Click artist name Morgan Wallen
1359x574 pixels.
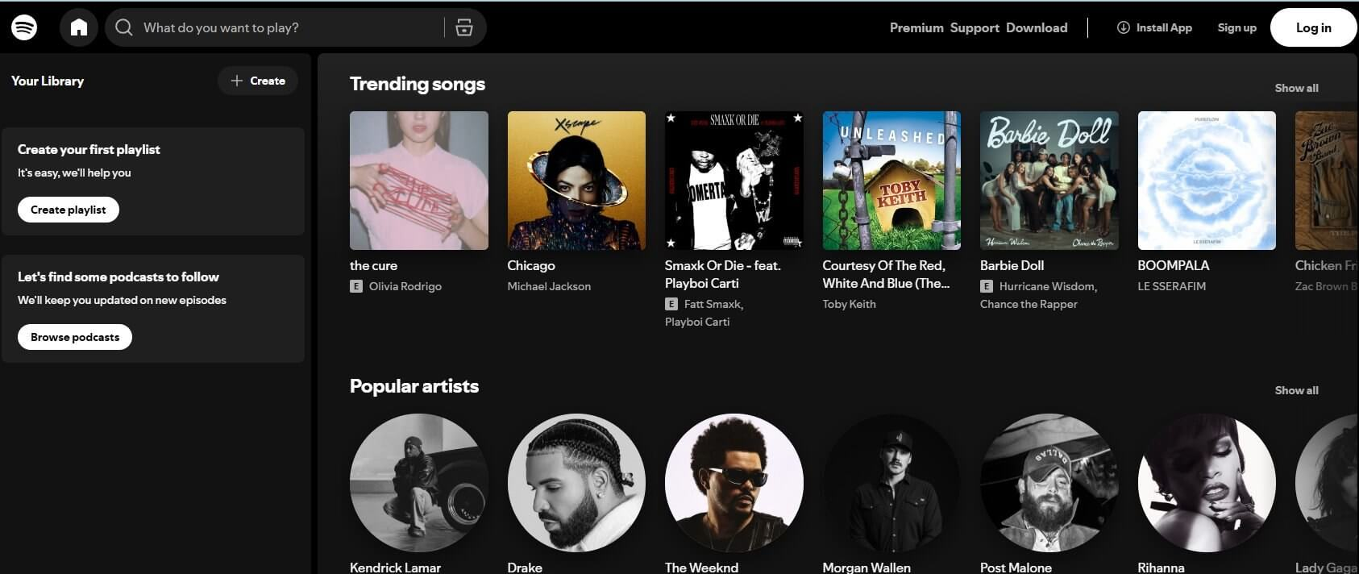(867, 568)
